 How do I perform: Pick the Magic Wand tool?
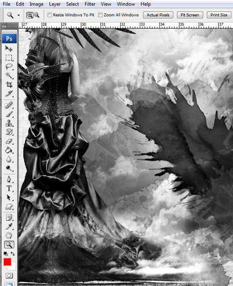pyautogui.click(x=9, y=76)
